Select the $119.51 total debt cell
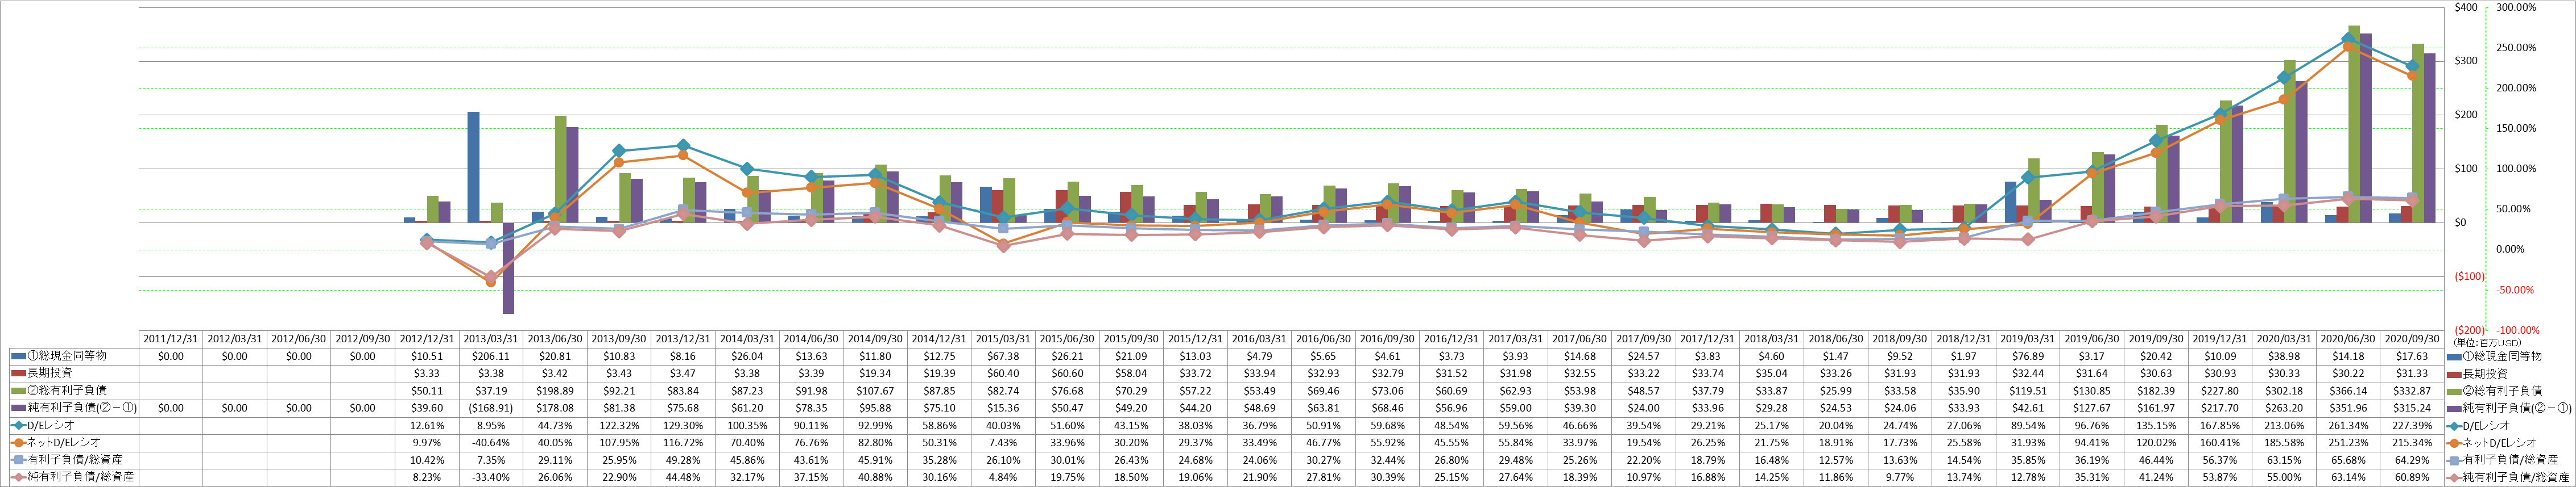 2027,390
